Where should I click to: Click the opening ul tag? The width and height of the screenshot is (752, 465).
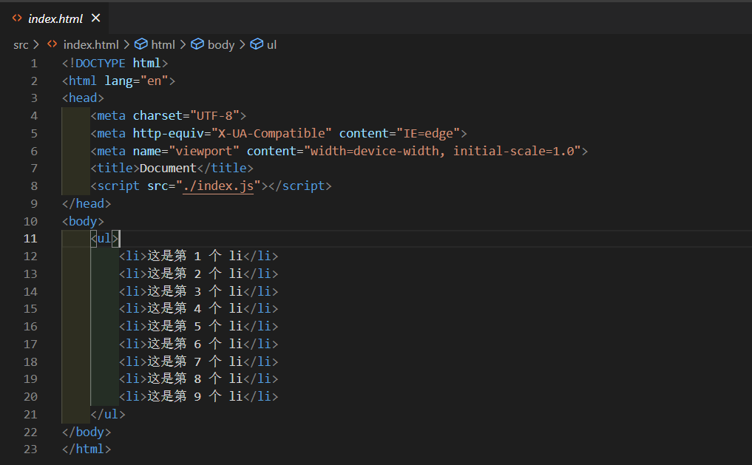coord(104,239)
